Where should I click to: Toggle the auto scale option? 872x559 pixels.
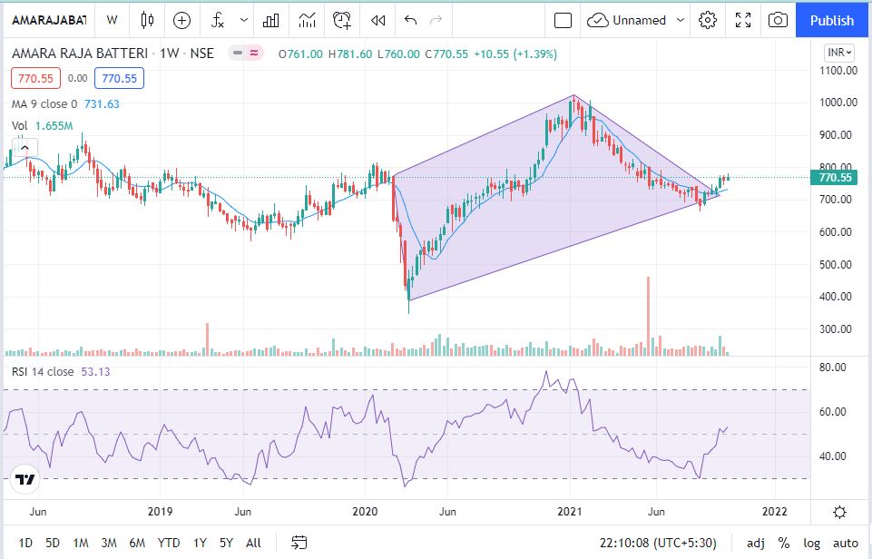[845, 543]
